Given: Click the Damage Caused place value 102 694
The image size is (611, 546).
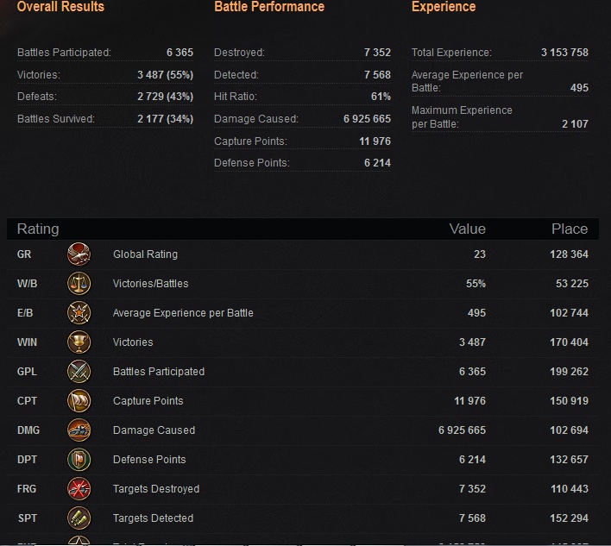Looking at the screenshot, I should (569, 430).
